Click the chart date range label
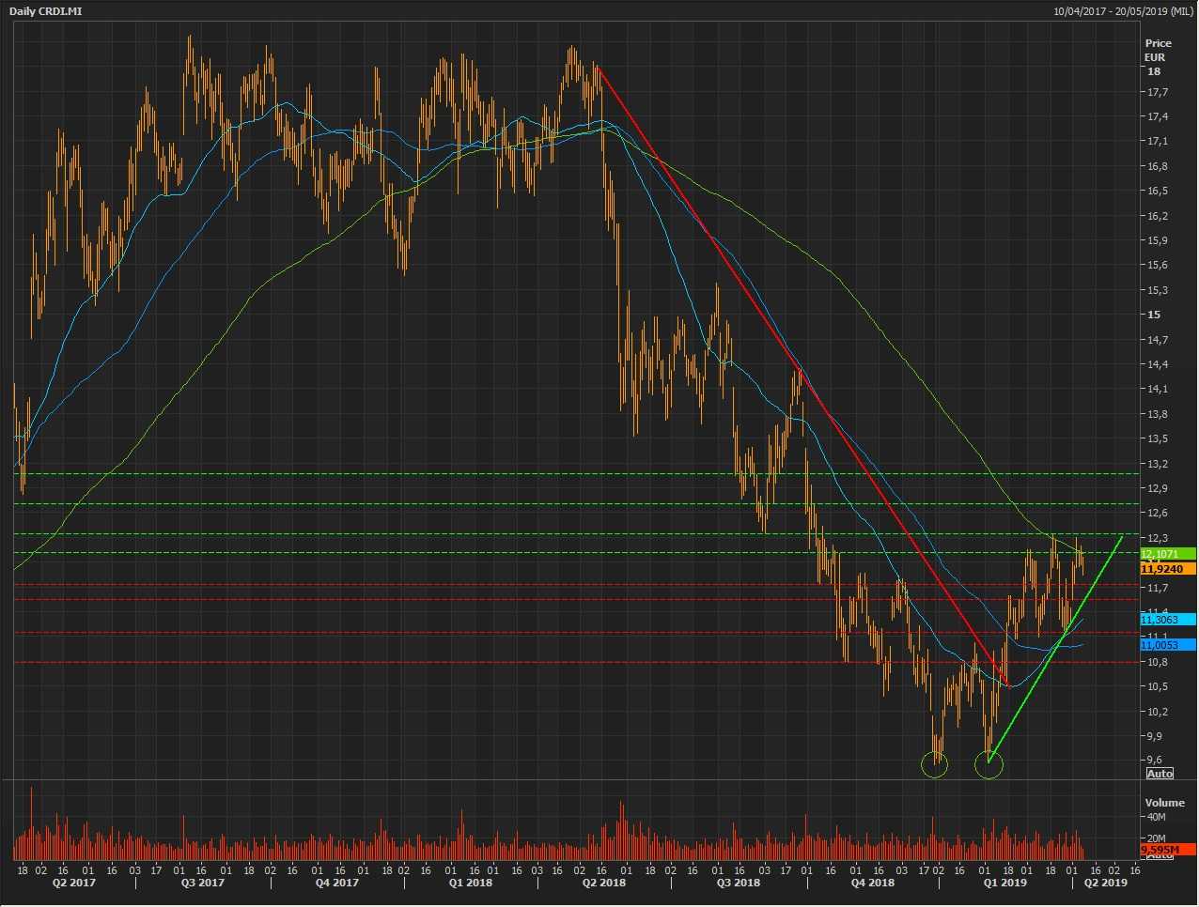The image size is (1199, 907). [x=1123, y=11]
